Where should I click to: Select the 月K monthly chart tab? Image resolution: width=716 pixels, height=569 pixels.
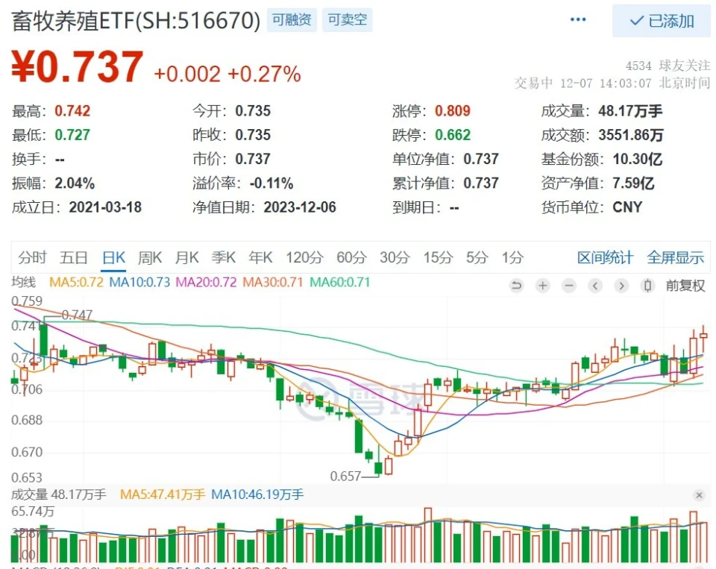pyautogui.click(x=186, y=258)
